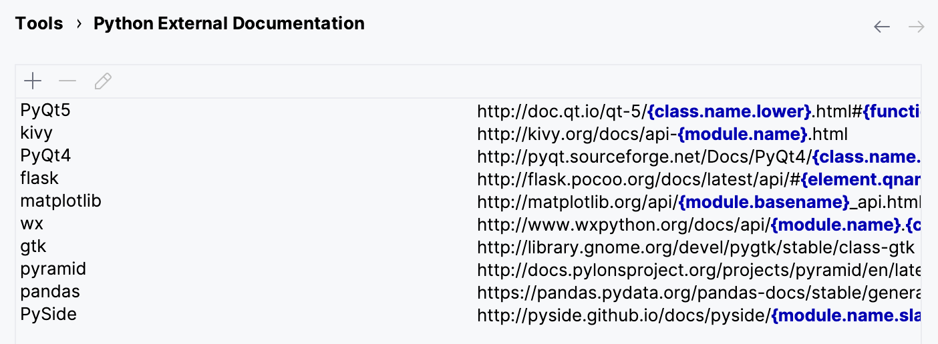
Task: Add a new documentation URL entry
Action: click(x=33, y=81)
